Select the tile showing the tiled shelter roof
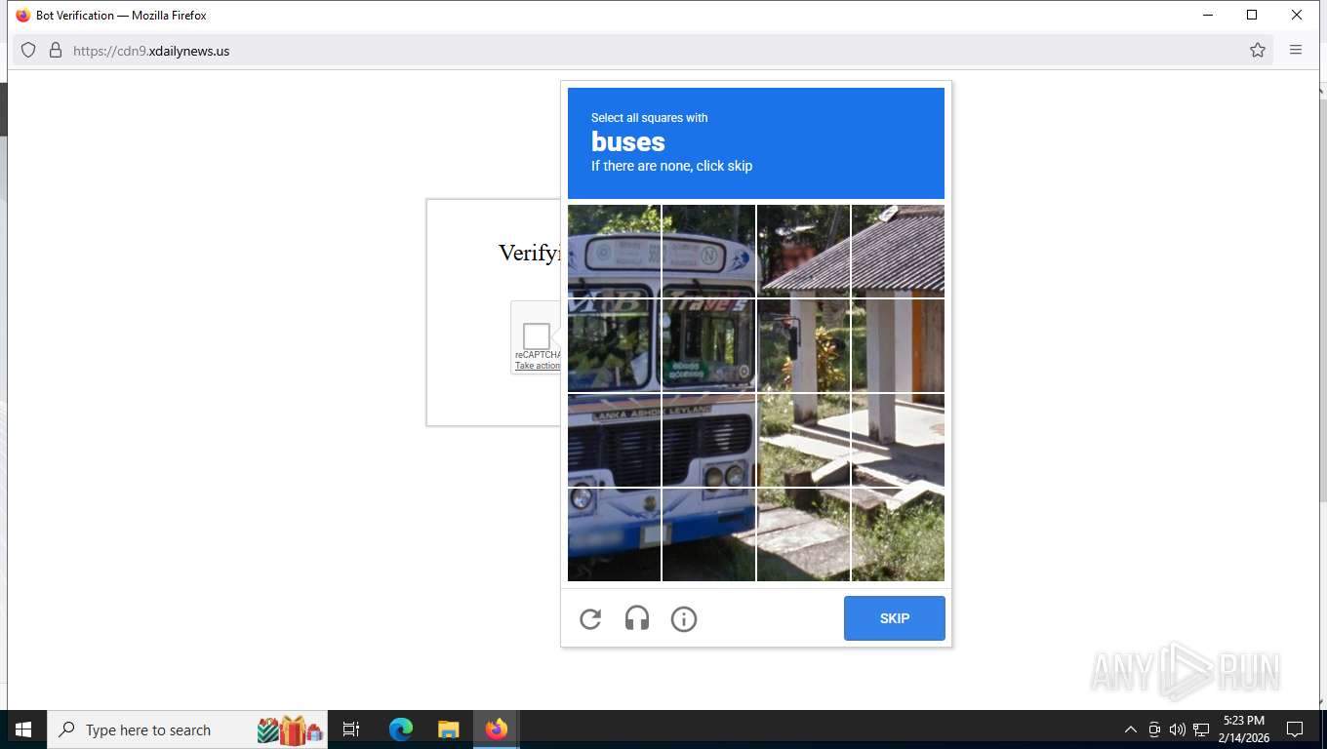The height and width of the screenshot is (749, 1327). pyautogui.click(x=898, y=251)
